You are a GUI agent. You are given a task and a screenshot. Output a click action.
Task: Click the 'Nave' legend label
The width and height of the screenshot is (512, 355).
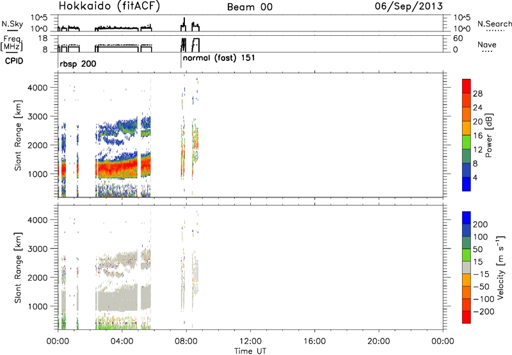click(487, 44)
